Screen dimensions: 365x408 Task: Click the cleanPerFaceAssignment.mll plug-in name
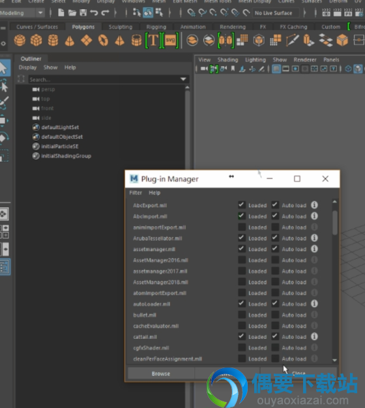pyautogui.click(x=168, y=359)
